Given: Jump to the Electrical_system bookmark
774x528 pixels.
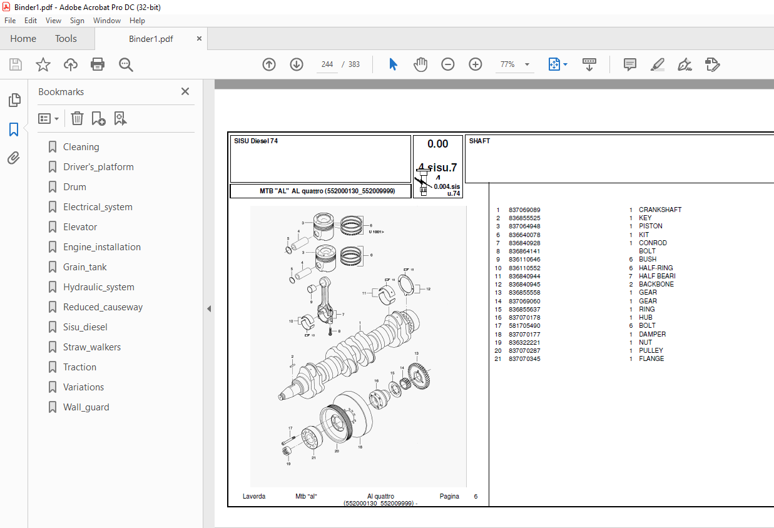Looking at the screenshot, I should (98, 207).
